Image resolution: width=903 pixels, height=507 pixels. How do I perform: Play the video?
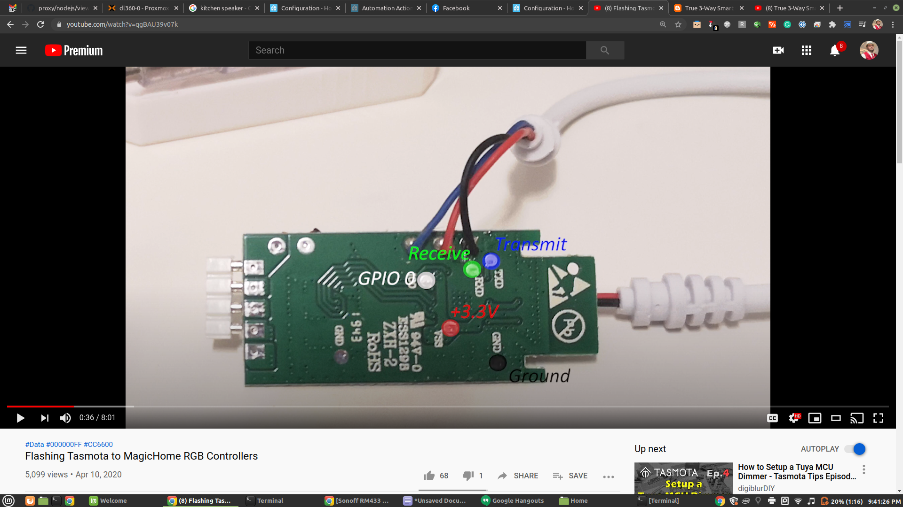pos(20,418)
